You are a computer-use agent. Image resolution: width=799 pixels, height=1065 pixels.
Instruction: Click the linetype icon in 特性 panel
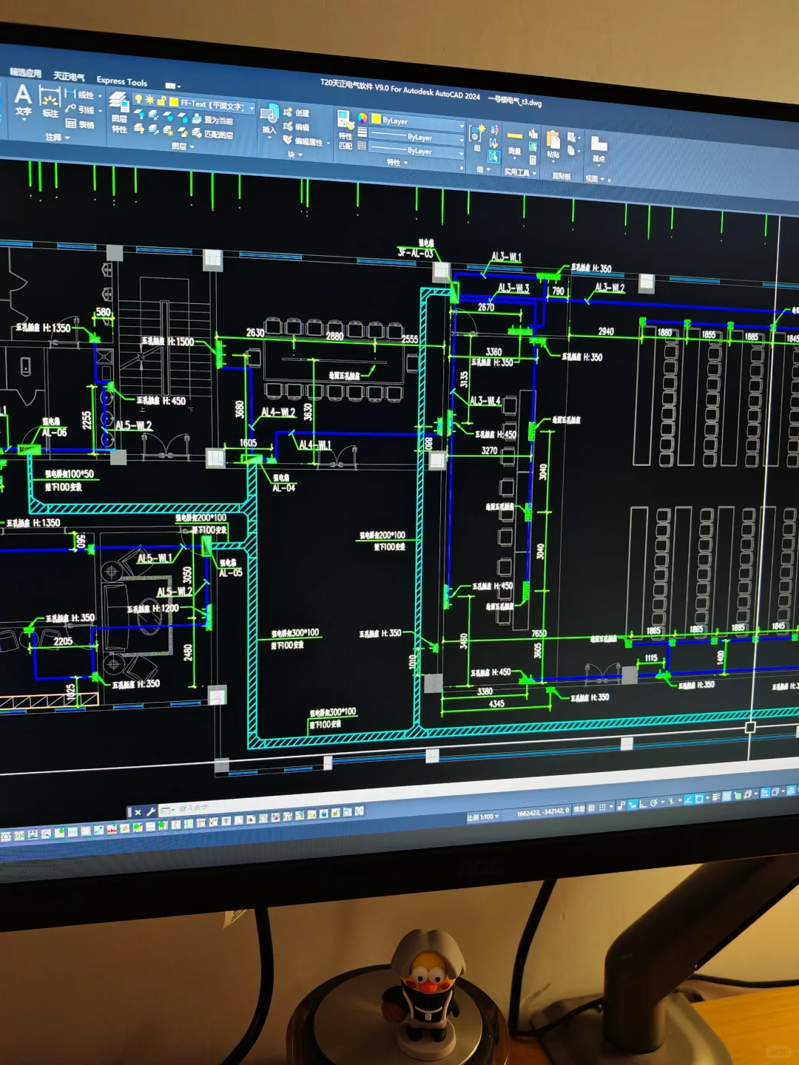[x=362, y=146]
